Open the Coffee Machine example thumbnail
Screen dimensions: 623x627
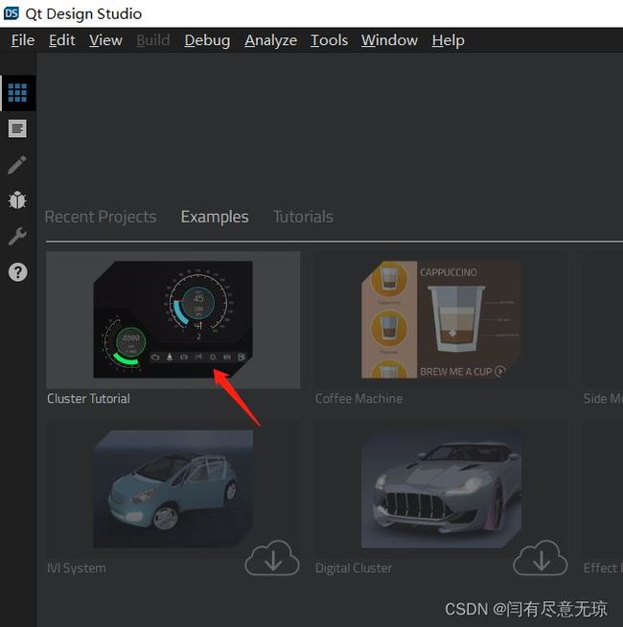(441, 319)
